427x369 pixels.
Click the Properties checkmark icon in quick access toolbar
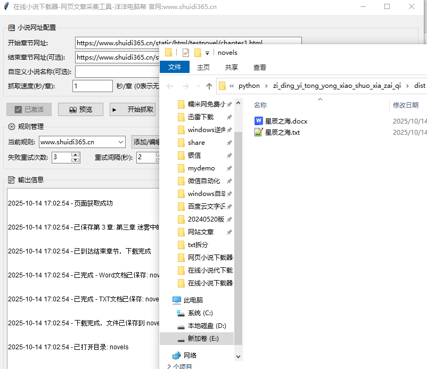tap(186, 53)
